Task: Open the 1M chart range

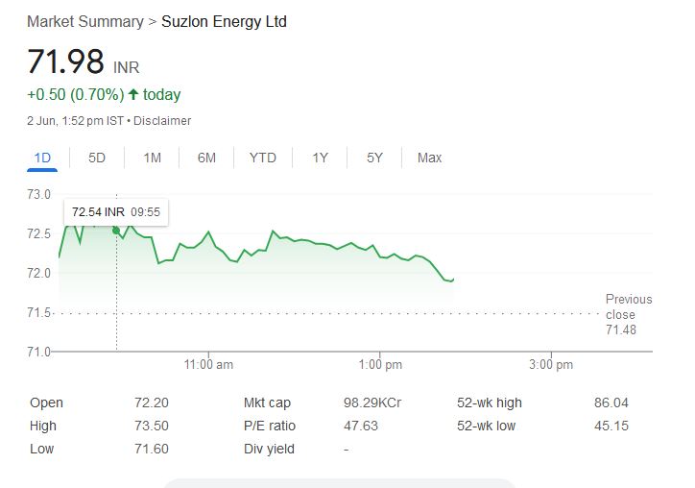Action: 152,158
